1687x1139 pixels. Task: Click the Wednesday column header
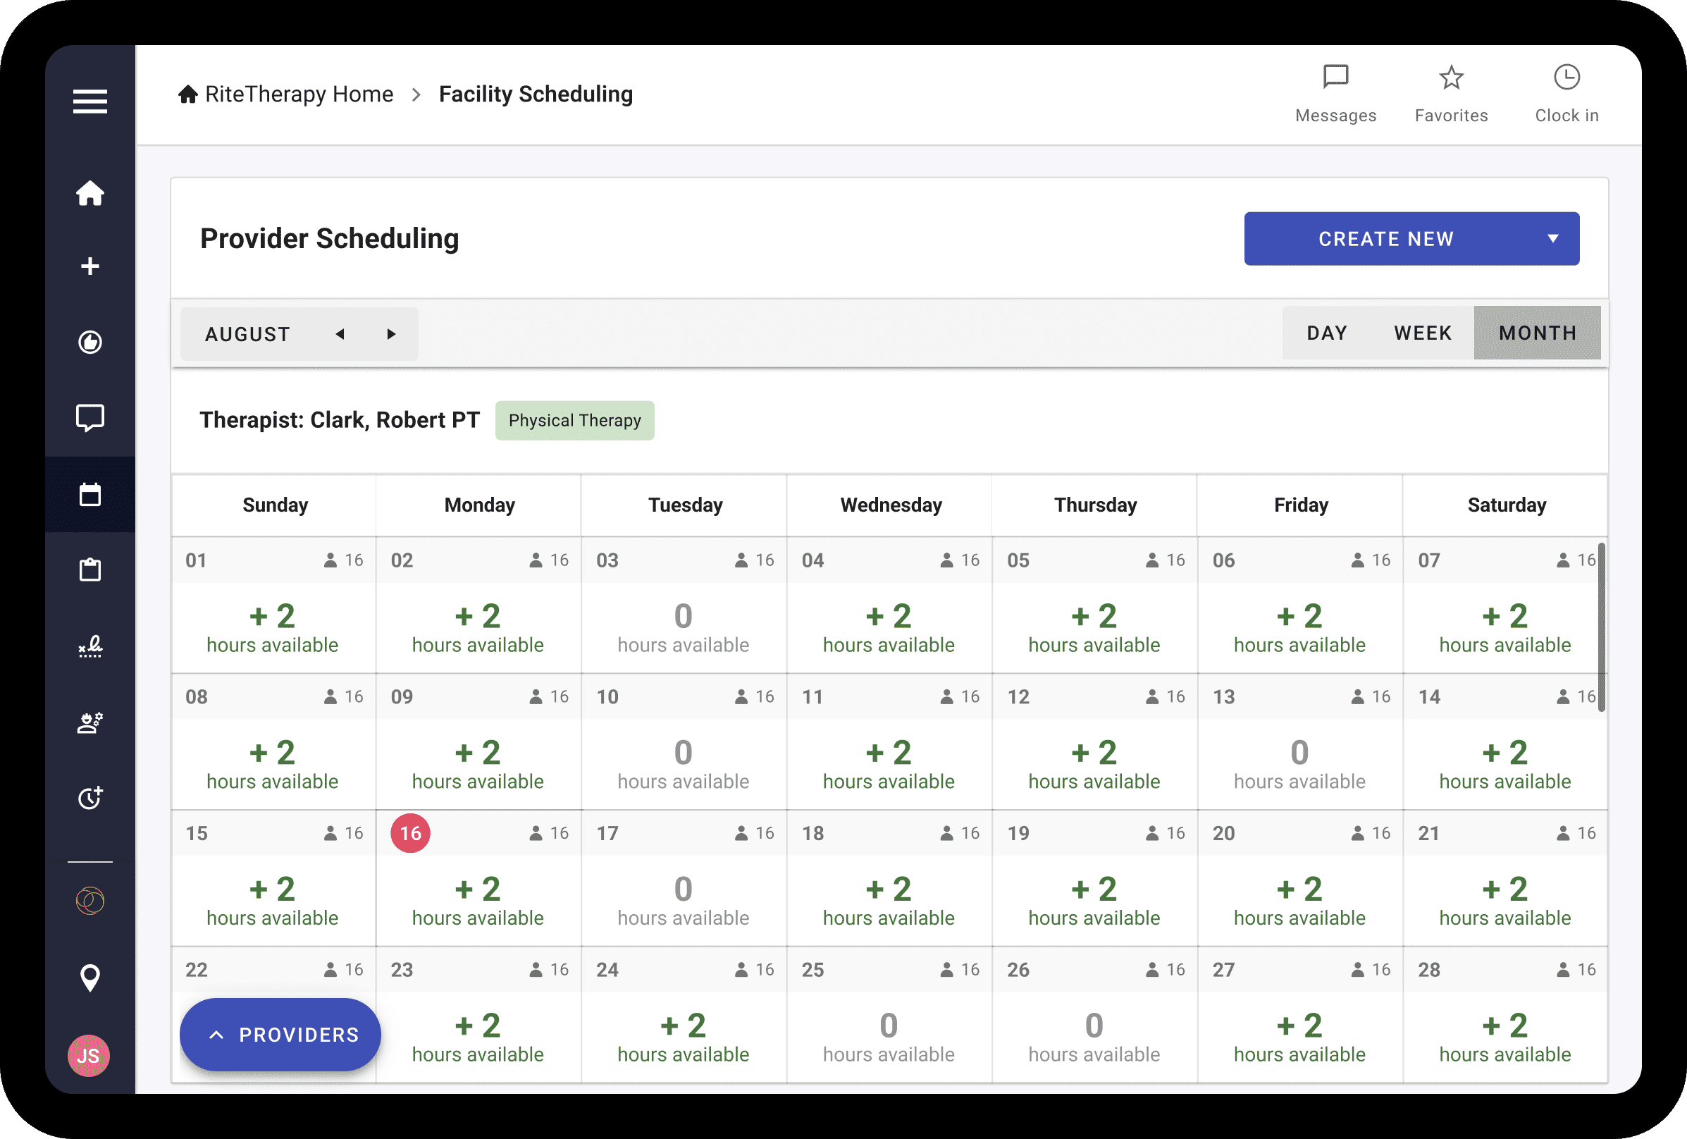pyautogui.click(x=891, y=505)
